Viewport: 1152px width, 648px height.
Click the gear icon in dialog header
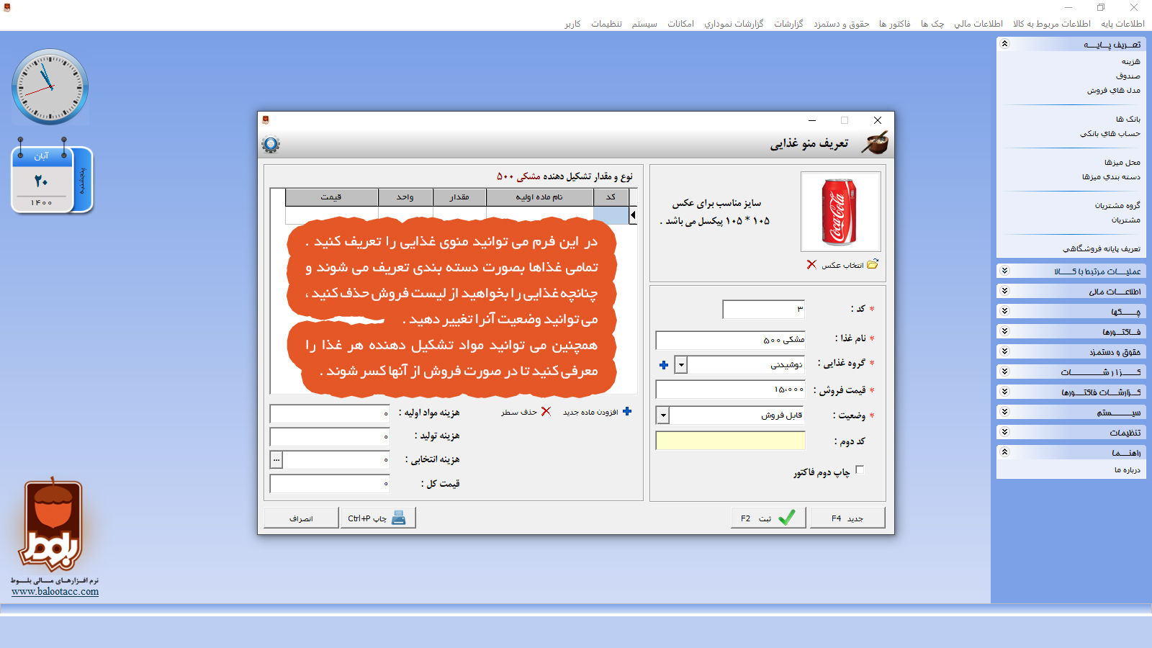click(271, 144)
